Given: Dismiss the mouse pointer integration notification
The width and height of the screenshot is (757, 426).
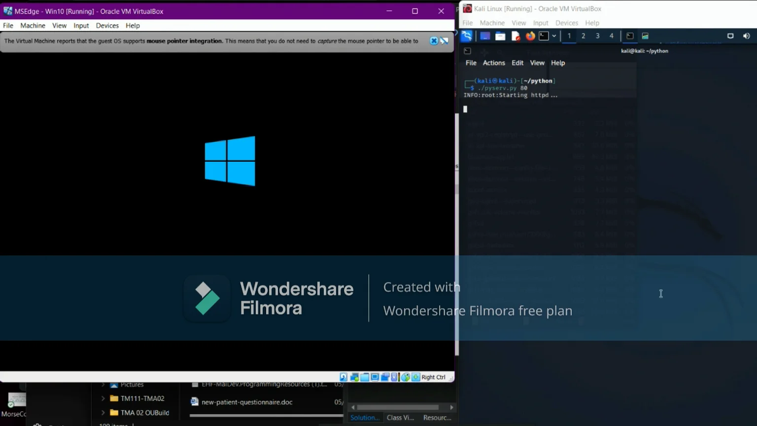Looking at the screenshot, I should click(434, 41).
